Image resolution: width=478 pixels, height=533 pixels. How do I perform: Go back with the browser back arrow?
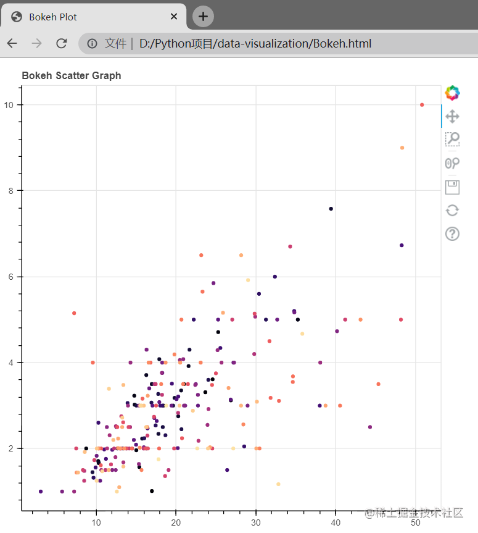(12, 43)
